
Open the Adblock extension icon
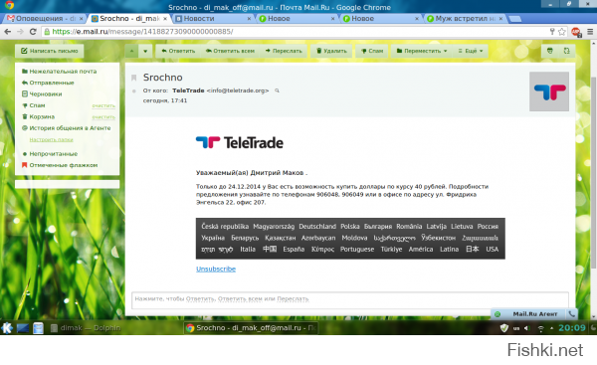click(x=576, y=32)
